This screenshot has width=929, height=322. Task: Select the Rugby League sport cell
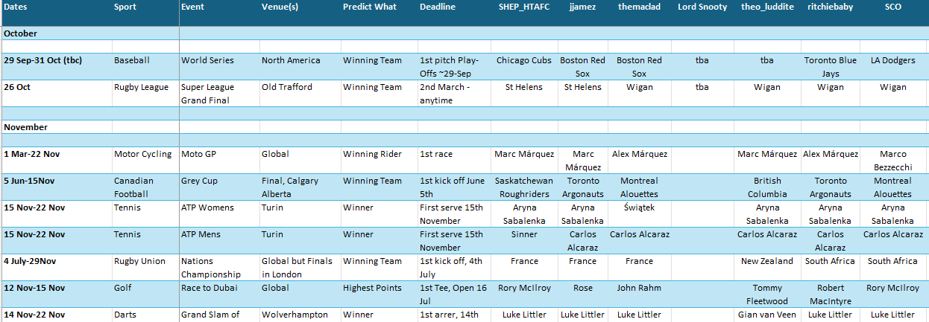(x=145, y=93)
